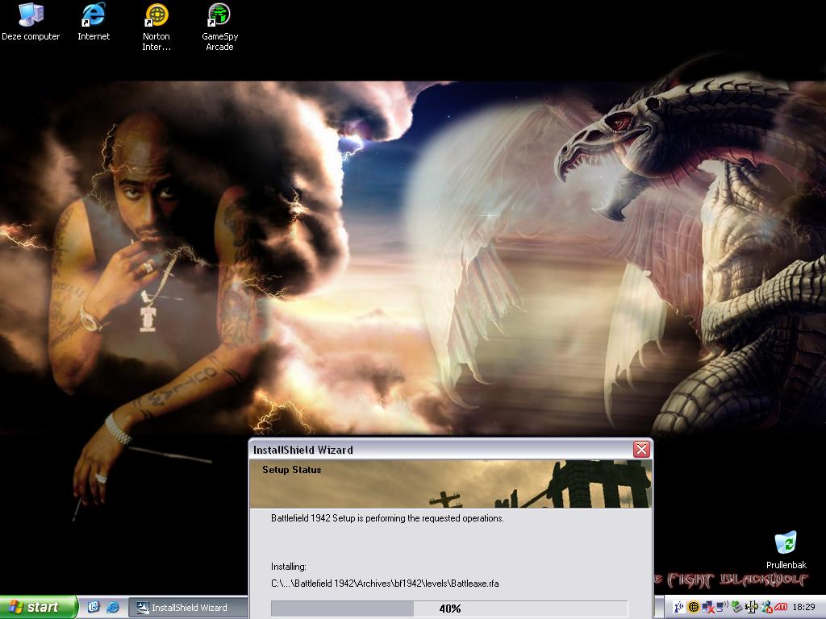The image size is (826, 619).
Task: Click the Safely Remove Hardware tray icon
Action: click(x=737, y=607)
